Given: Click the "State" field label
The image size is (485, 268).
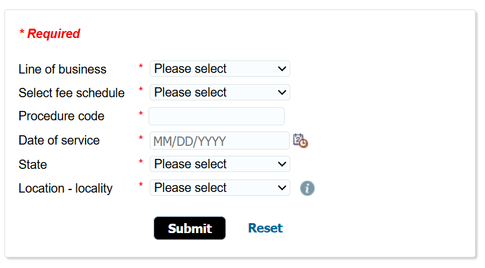Looking at the screenshot, I should [33, 165].
